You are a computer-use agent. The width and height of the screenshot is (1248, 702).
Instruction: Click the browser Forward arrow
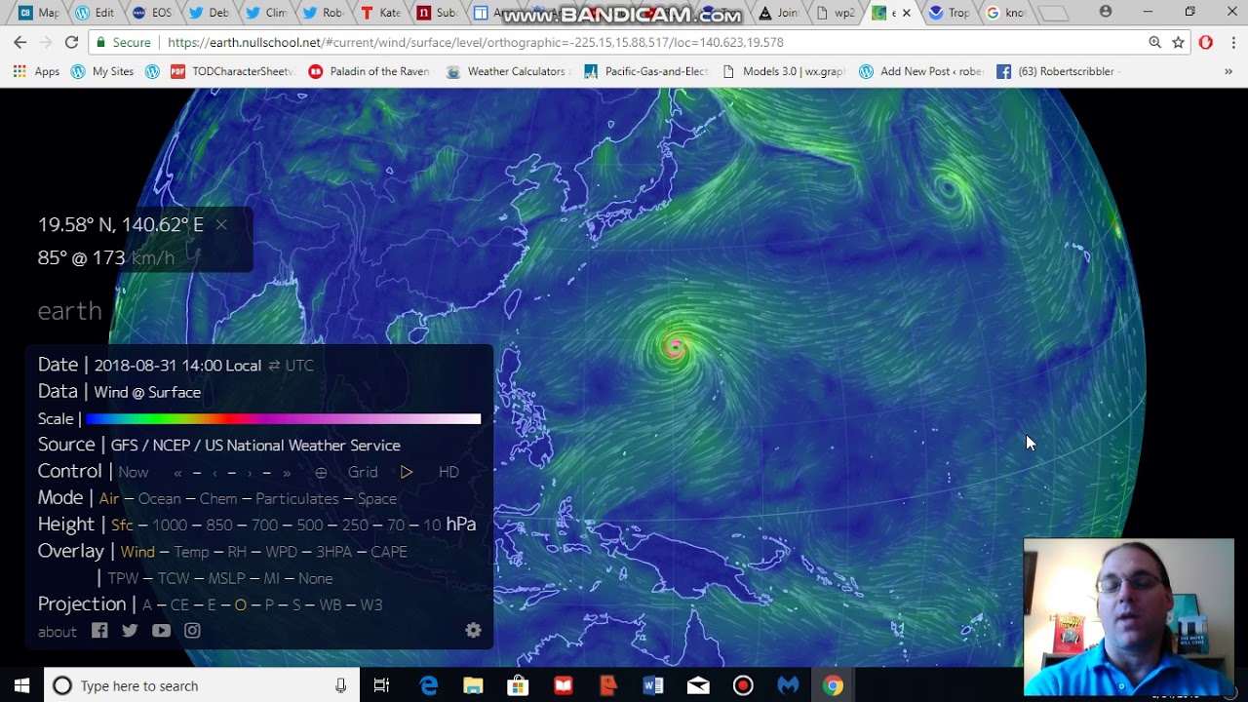[46, 42]
